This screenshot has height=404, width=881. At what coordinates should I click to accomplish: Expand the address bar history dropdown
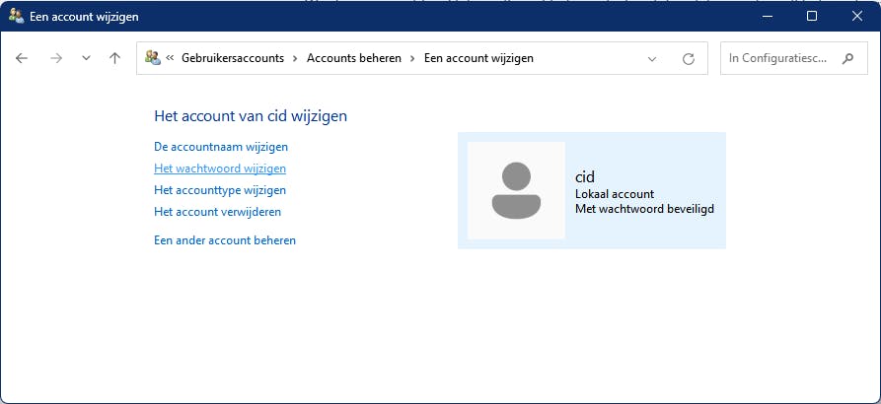tap(652, 58)
